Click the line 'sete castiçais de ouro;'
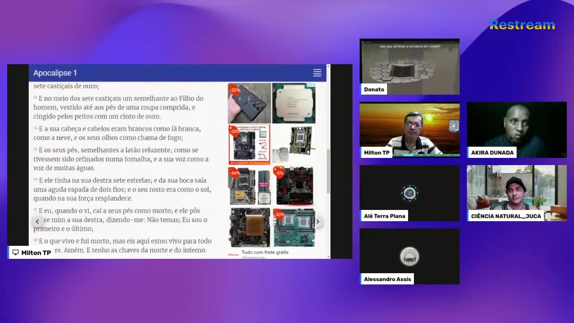 click(66, 86)
